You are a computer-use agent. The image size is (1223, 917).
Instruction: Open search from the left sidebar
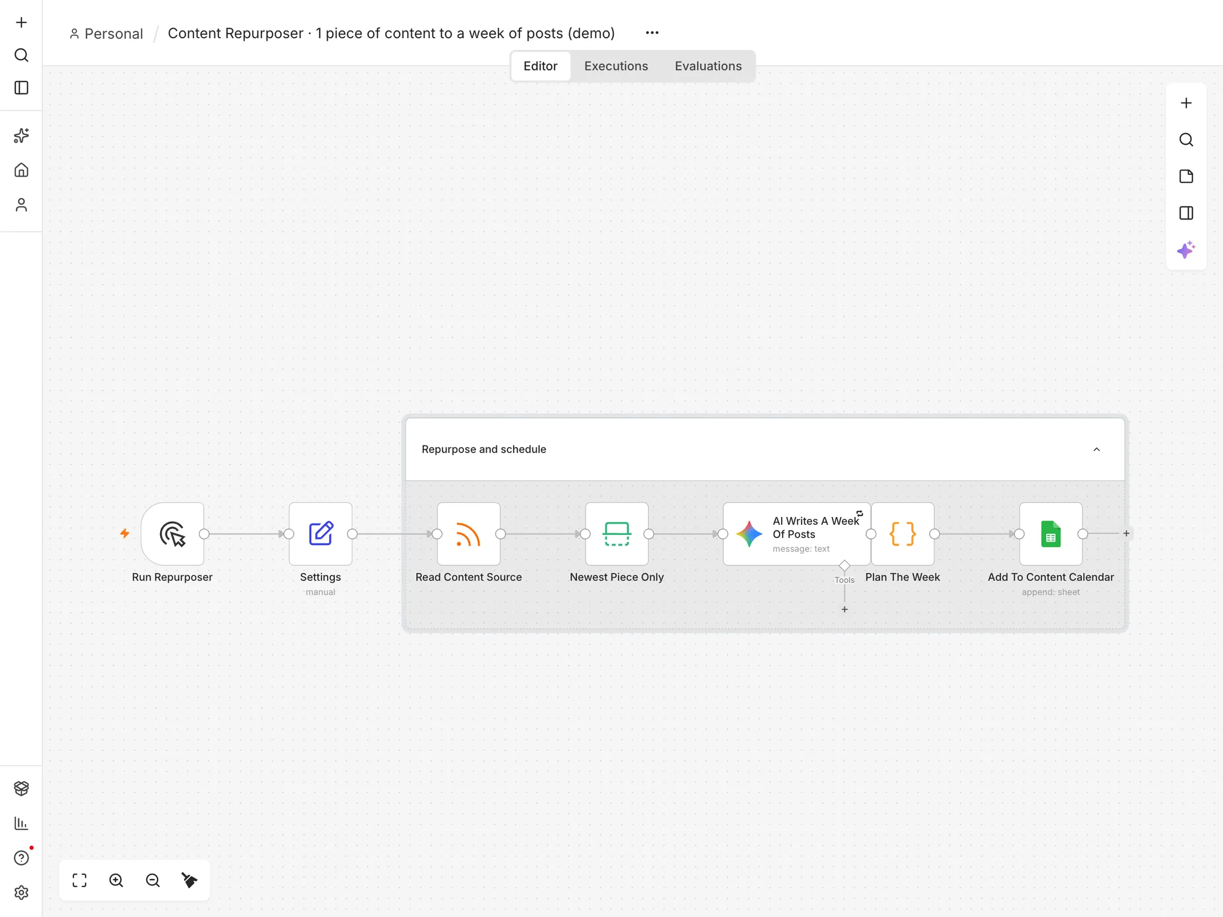click(x=21, y=55)
